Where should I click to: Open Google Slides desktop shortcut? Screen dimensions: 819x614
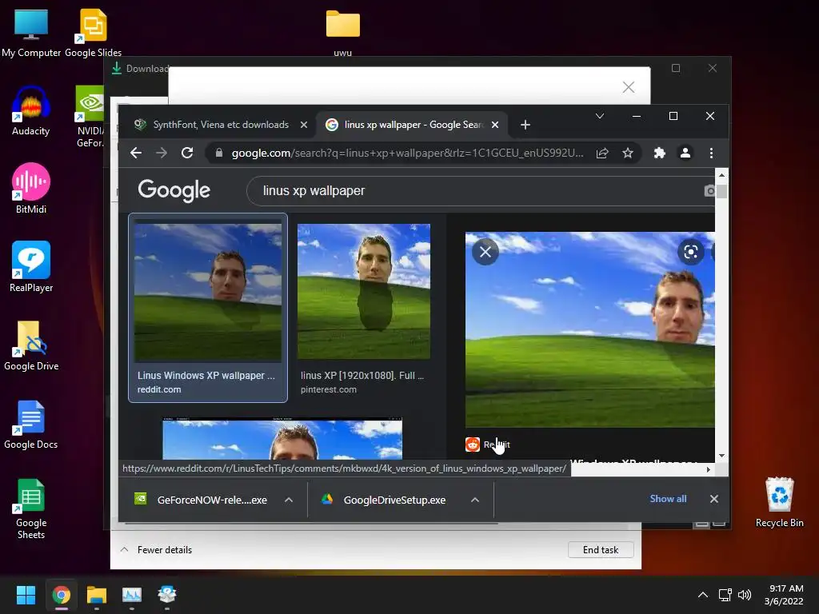tap(93, 32)
